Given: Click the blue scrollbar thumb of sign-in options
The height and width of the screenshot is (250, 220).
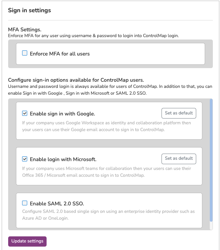Looking at the screenshot, I should pyautogui.click(x=211, y=160).
